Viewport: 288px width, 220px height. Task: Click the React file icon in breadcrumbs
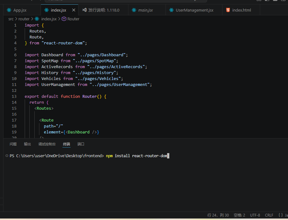coord(37,19)
